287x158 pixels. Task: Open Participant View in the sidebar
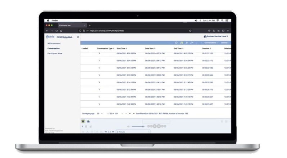point(55,53)
